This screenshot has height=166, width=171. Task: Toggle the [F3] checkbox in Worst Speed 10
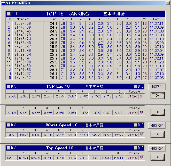[x=135, y=125]
